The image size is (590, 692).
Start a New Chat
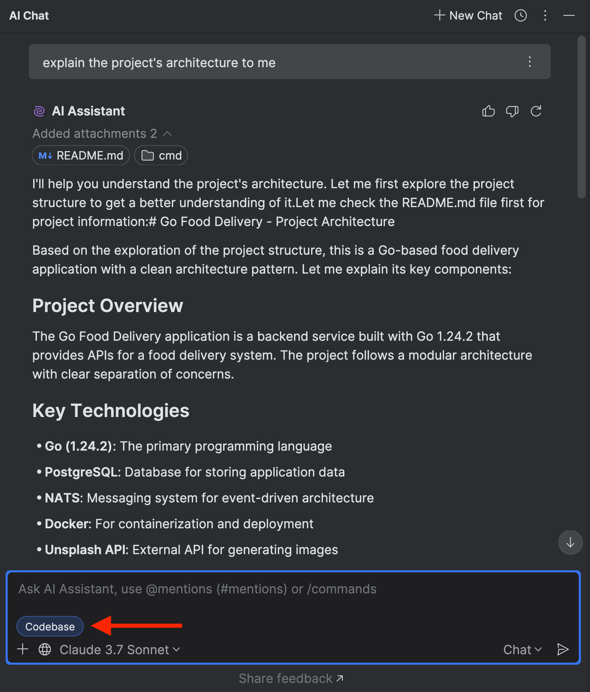click(x=468, y=15)
